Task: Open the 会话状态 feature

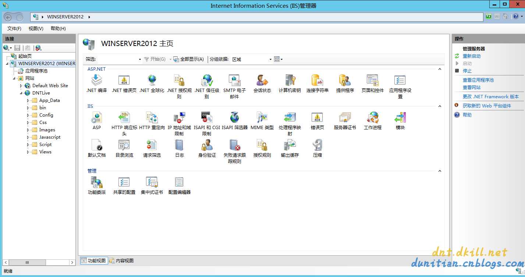Action: coord(262,83)
